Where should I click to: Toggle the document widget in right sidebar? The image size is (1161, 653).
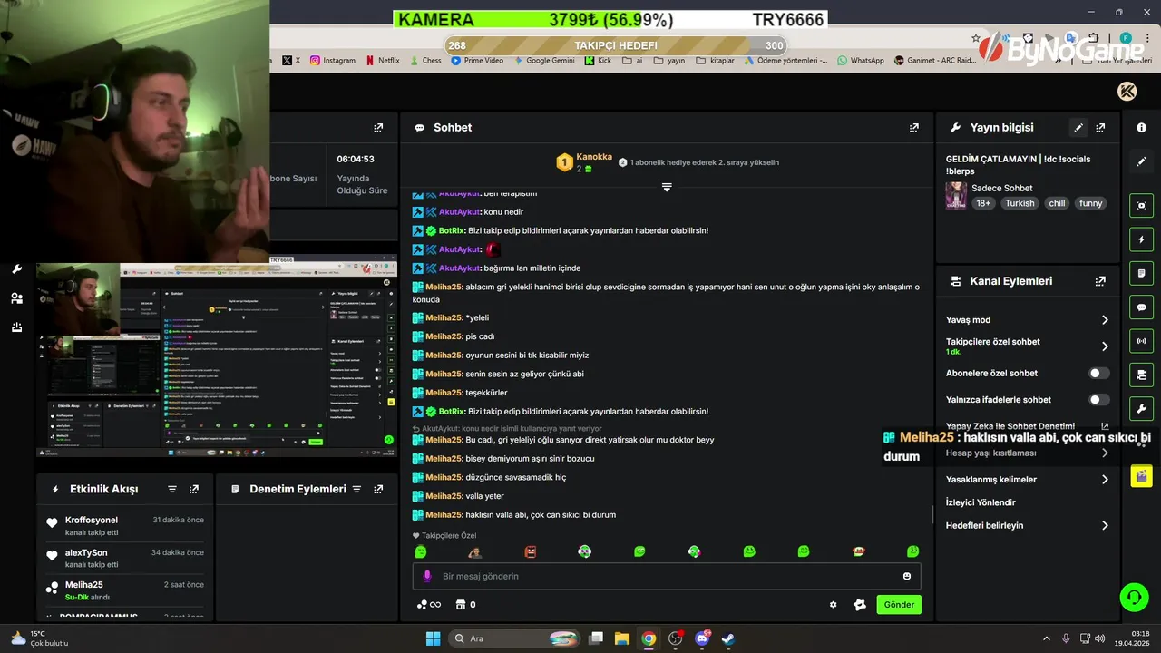coord(1141,273)
